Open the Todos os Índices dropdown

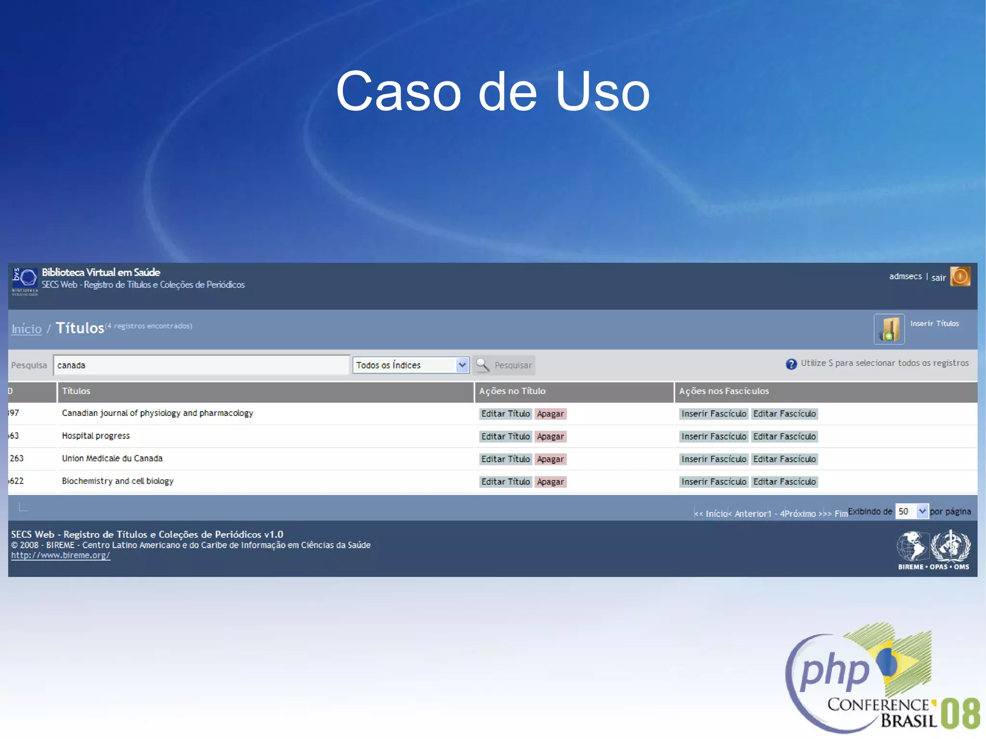[411, 365]
